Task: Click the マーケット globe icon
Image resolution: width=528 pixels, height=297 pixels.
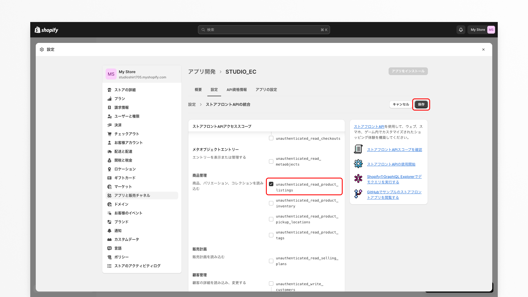Action: (x=109, y=187)
